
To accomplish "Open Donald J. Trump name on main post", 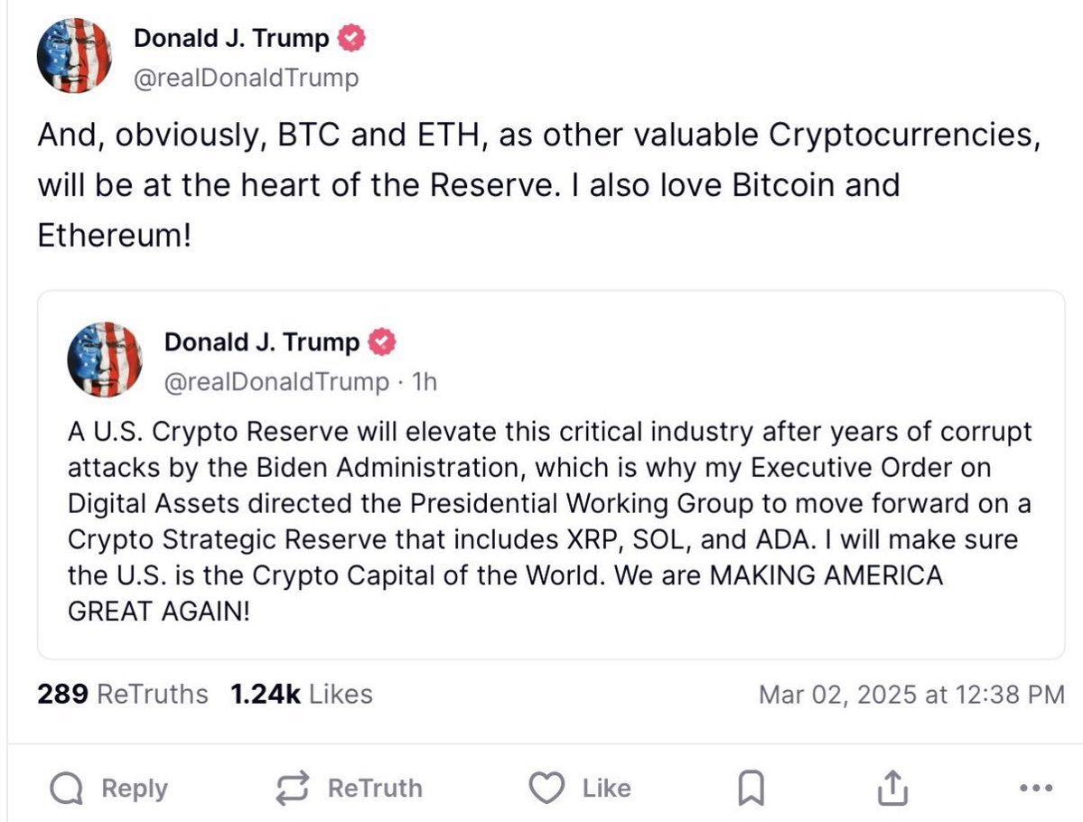I will tap(231, 39).
